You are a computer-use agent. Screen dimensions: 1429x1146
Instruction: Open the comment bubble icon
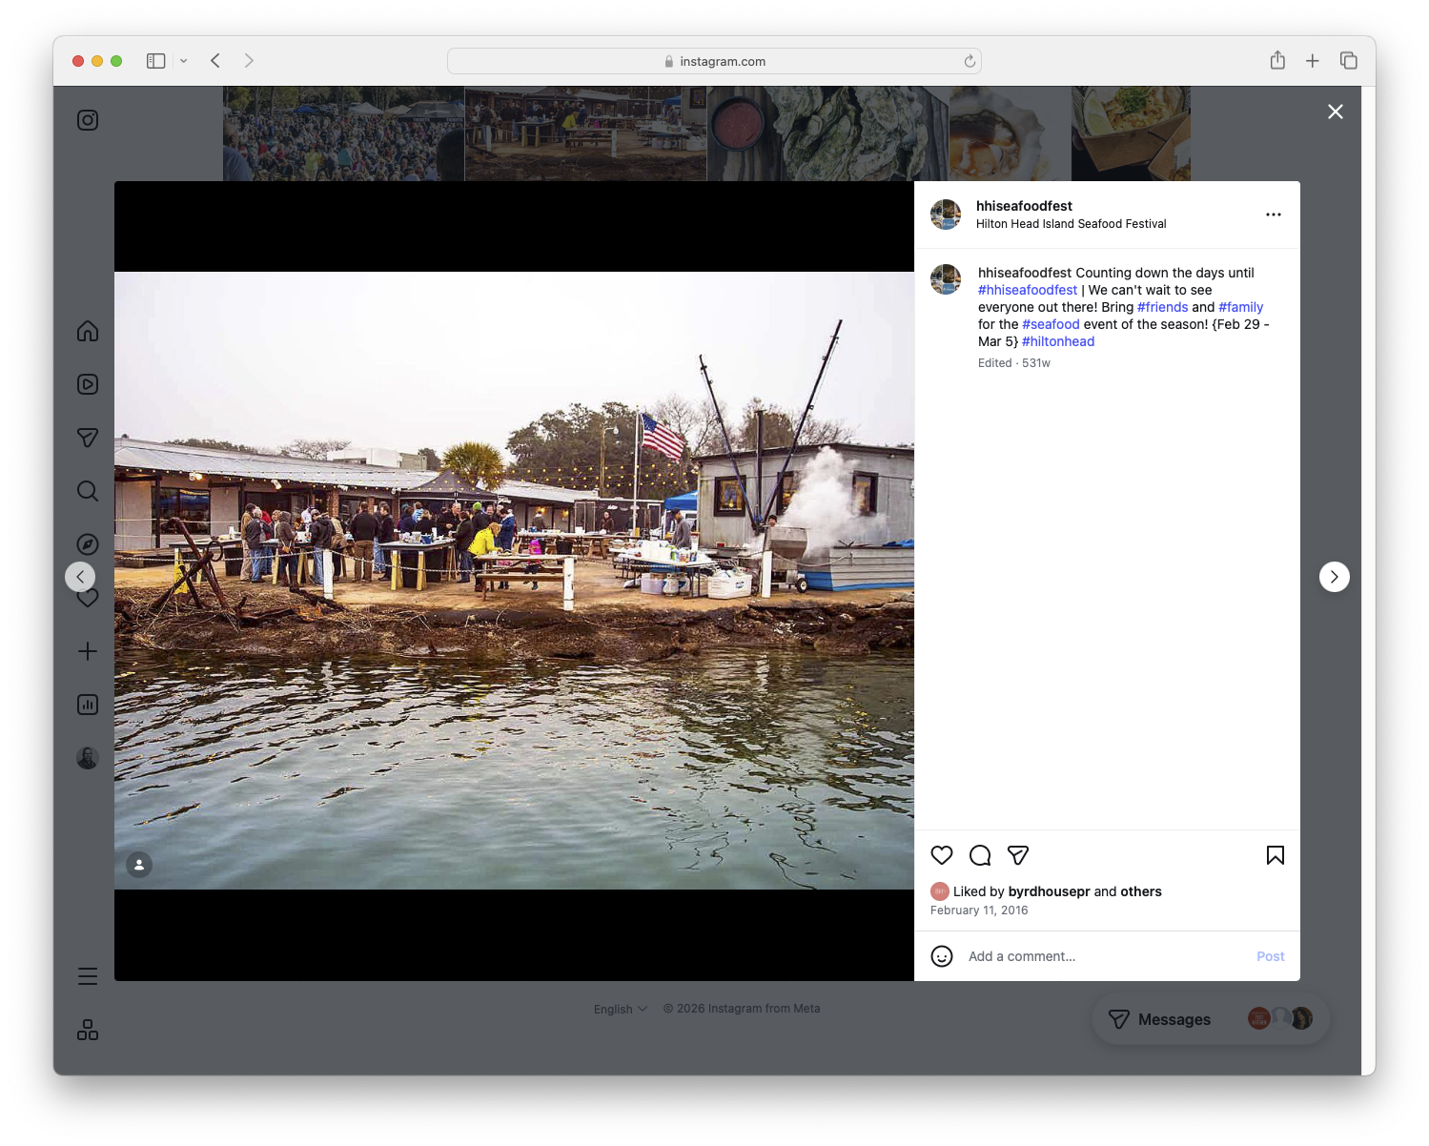click(979, 855)
